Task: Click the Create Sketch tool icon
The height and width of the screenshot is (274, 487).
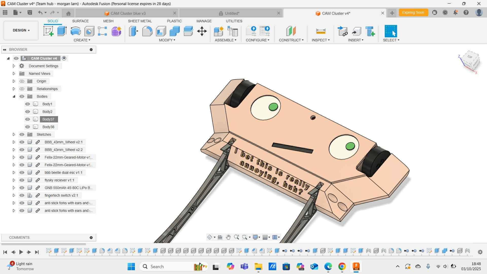Action: point(48,31)
